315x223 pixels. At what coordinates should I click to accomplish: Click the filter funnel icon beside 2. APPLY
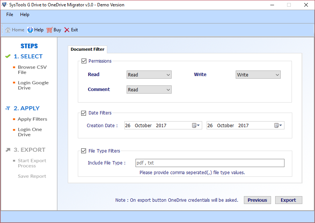(x=8, y=108)
